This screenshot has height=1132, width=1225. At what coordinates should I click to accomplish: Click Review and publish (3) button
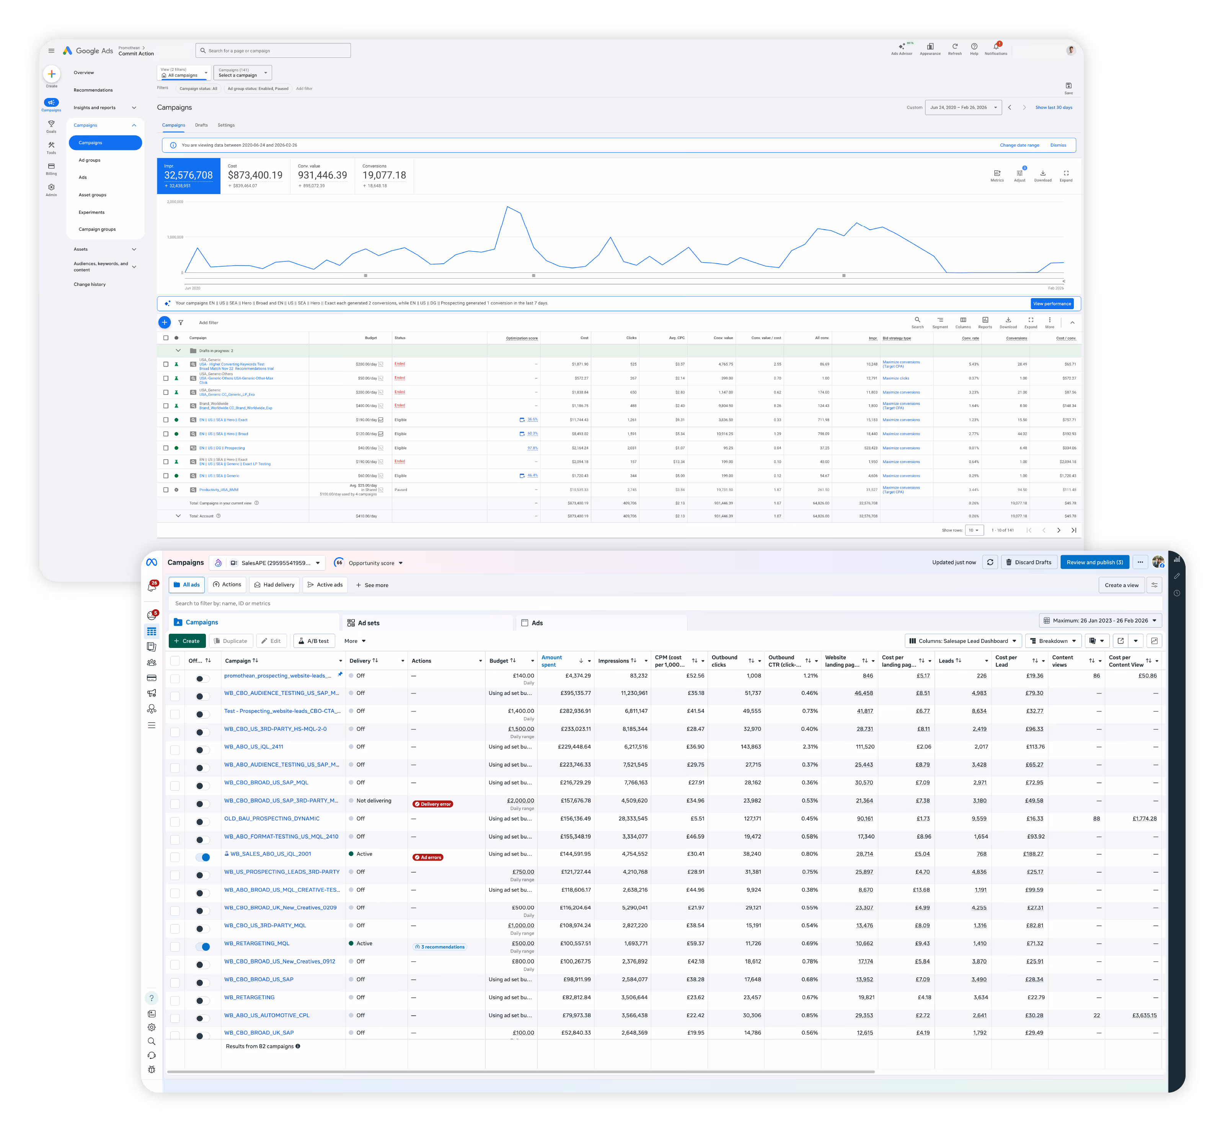1095,562
